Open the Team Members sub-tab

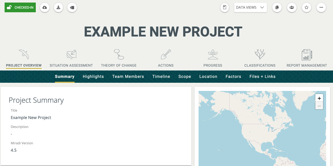[128, 77]
